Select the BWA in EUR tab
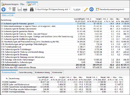 [x=8, y=15]
